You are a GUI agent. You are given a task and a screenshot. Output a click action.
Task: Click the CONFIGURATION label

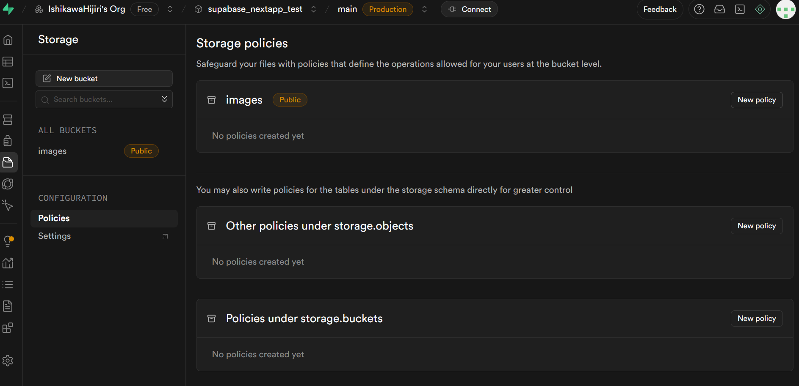click(x=73, y=198)
